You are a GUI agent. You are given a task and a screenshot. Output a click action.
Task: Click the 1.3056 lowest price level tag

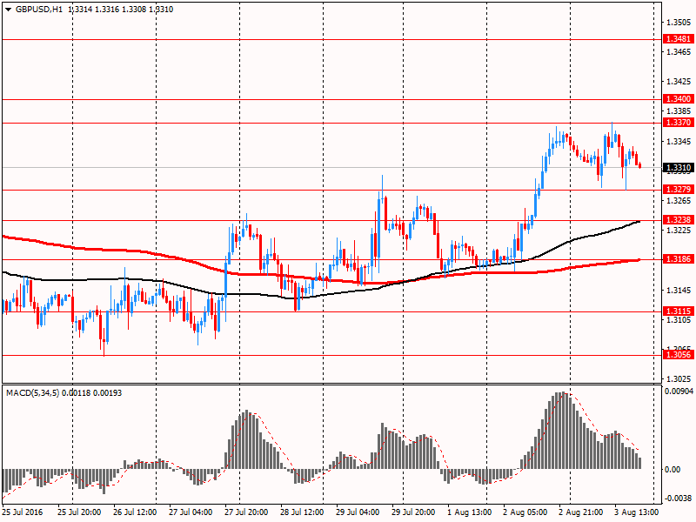[x=678, y=355]
